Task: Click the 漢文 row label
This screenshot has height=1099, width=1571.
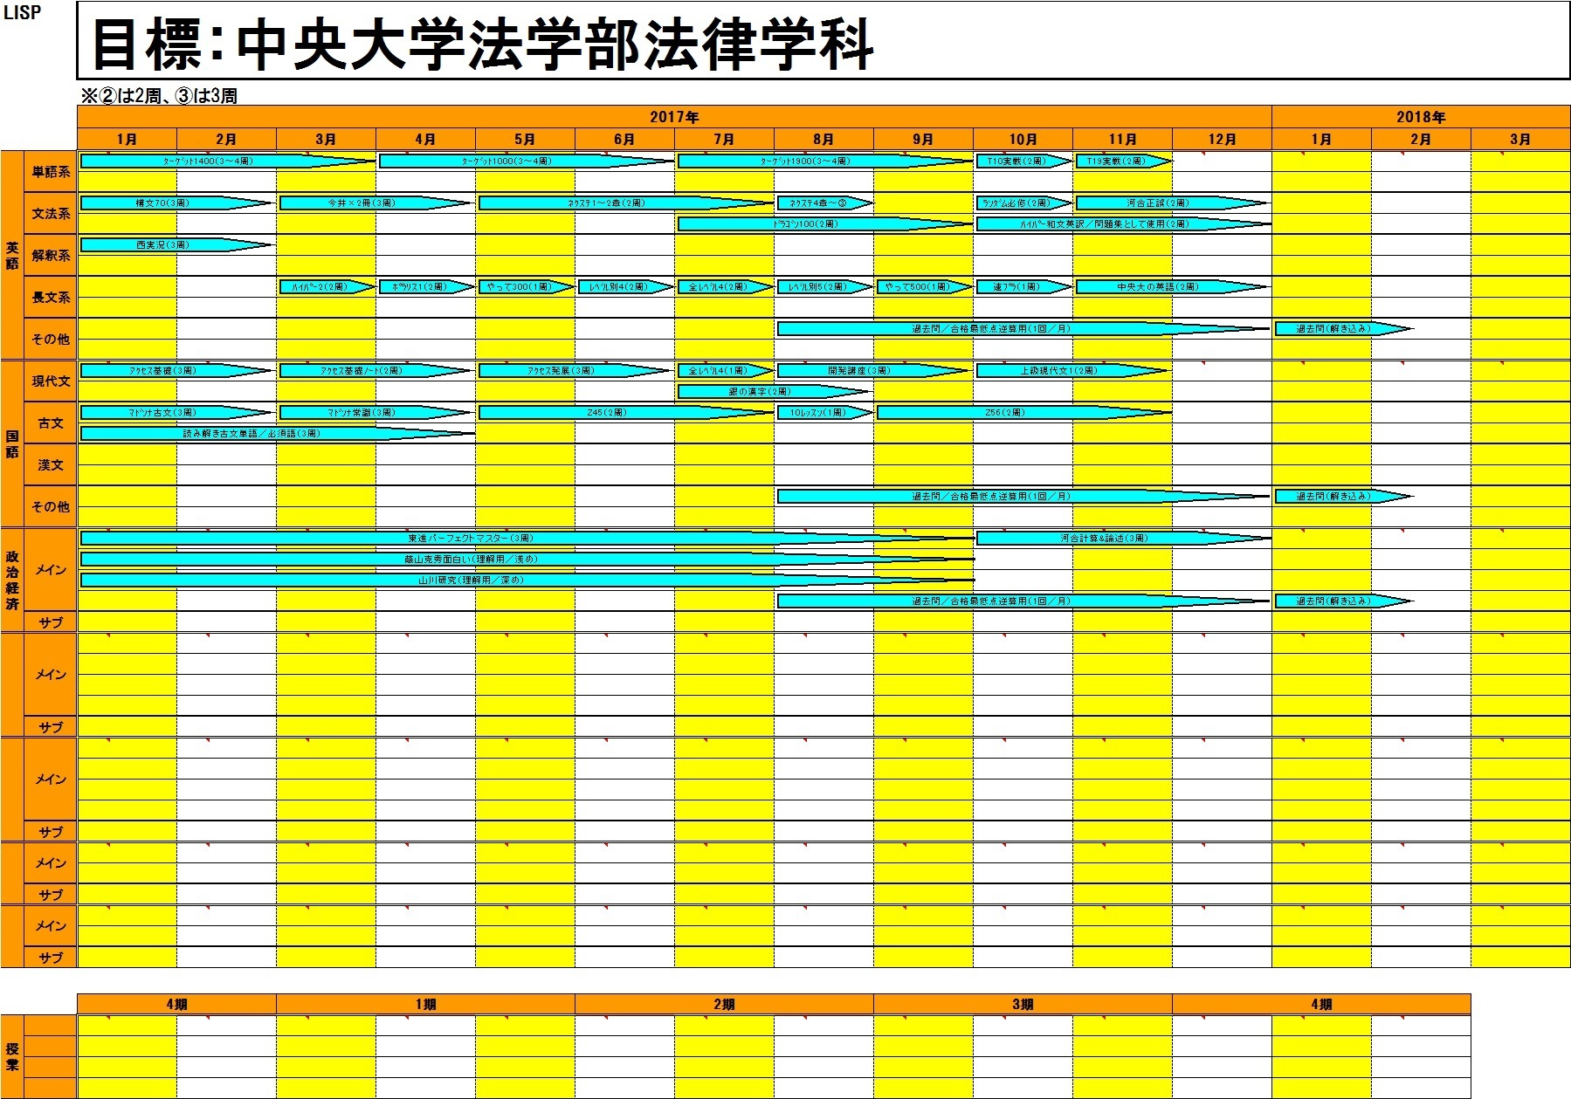Action: coord(51,465)
